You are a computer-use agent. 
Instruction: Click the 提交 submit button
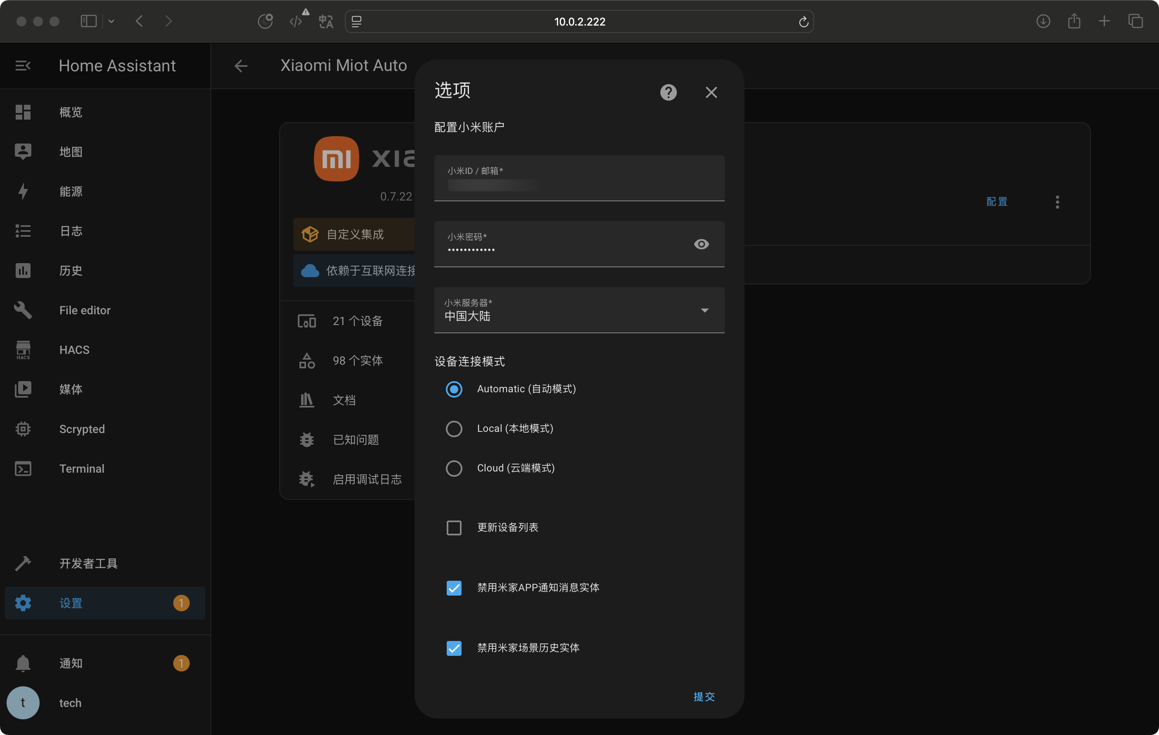tap(704, 697)
